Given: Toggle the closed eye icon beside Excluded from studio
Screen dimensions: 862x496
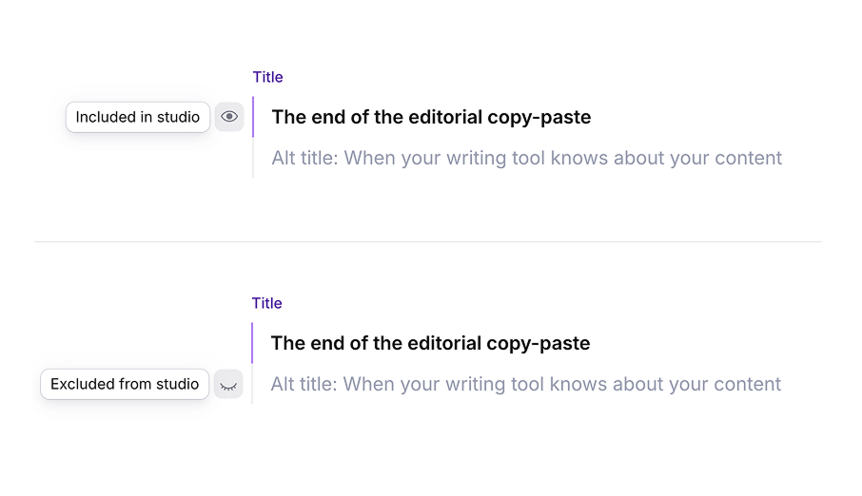Looking at the screenshot, I should point(228,384).
